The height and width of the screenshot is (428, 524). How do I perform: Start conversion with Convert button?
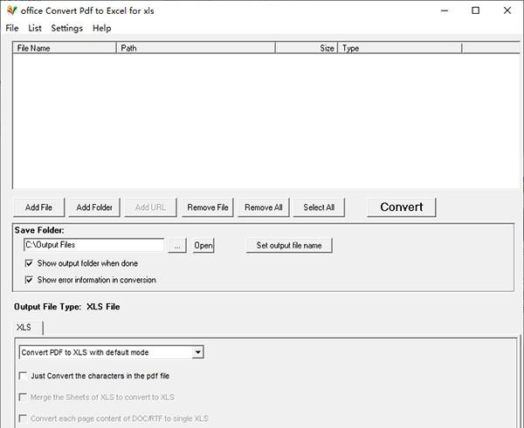tap(402, 207)
